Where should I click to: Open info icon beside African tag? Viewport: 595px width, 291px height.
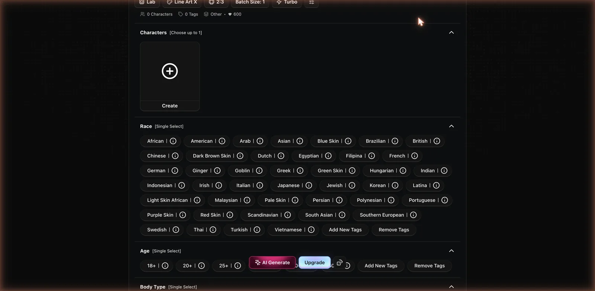click(173, 141)
